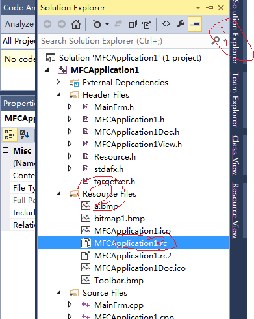This screenshot has width=254, height=319.
Task: Select the MFCApplication1Doc.h file
Action: 136,132
